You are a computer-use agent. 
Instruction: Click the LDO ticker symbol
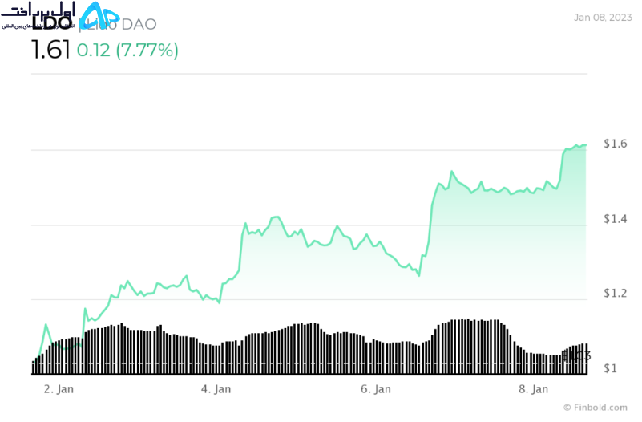52,24
